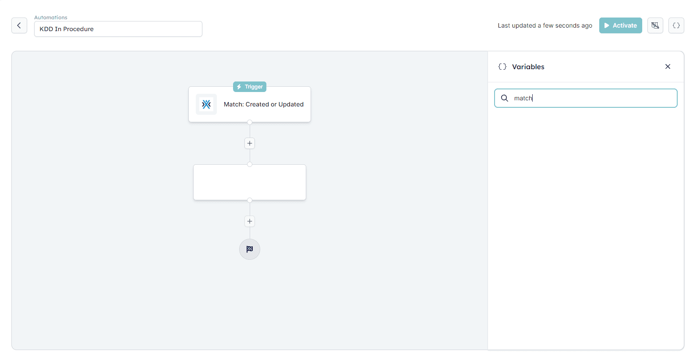The width and height of the screenshot is (693, 361).
Task: Go back using the left arrow button
Action: point(19,25)
